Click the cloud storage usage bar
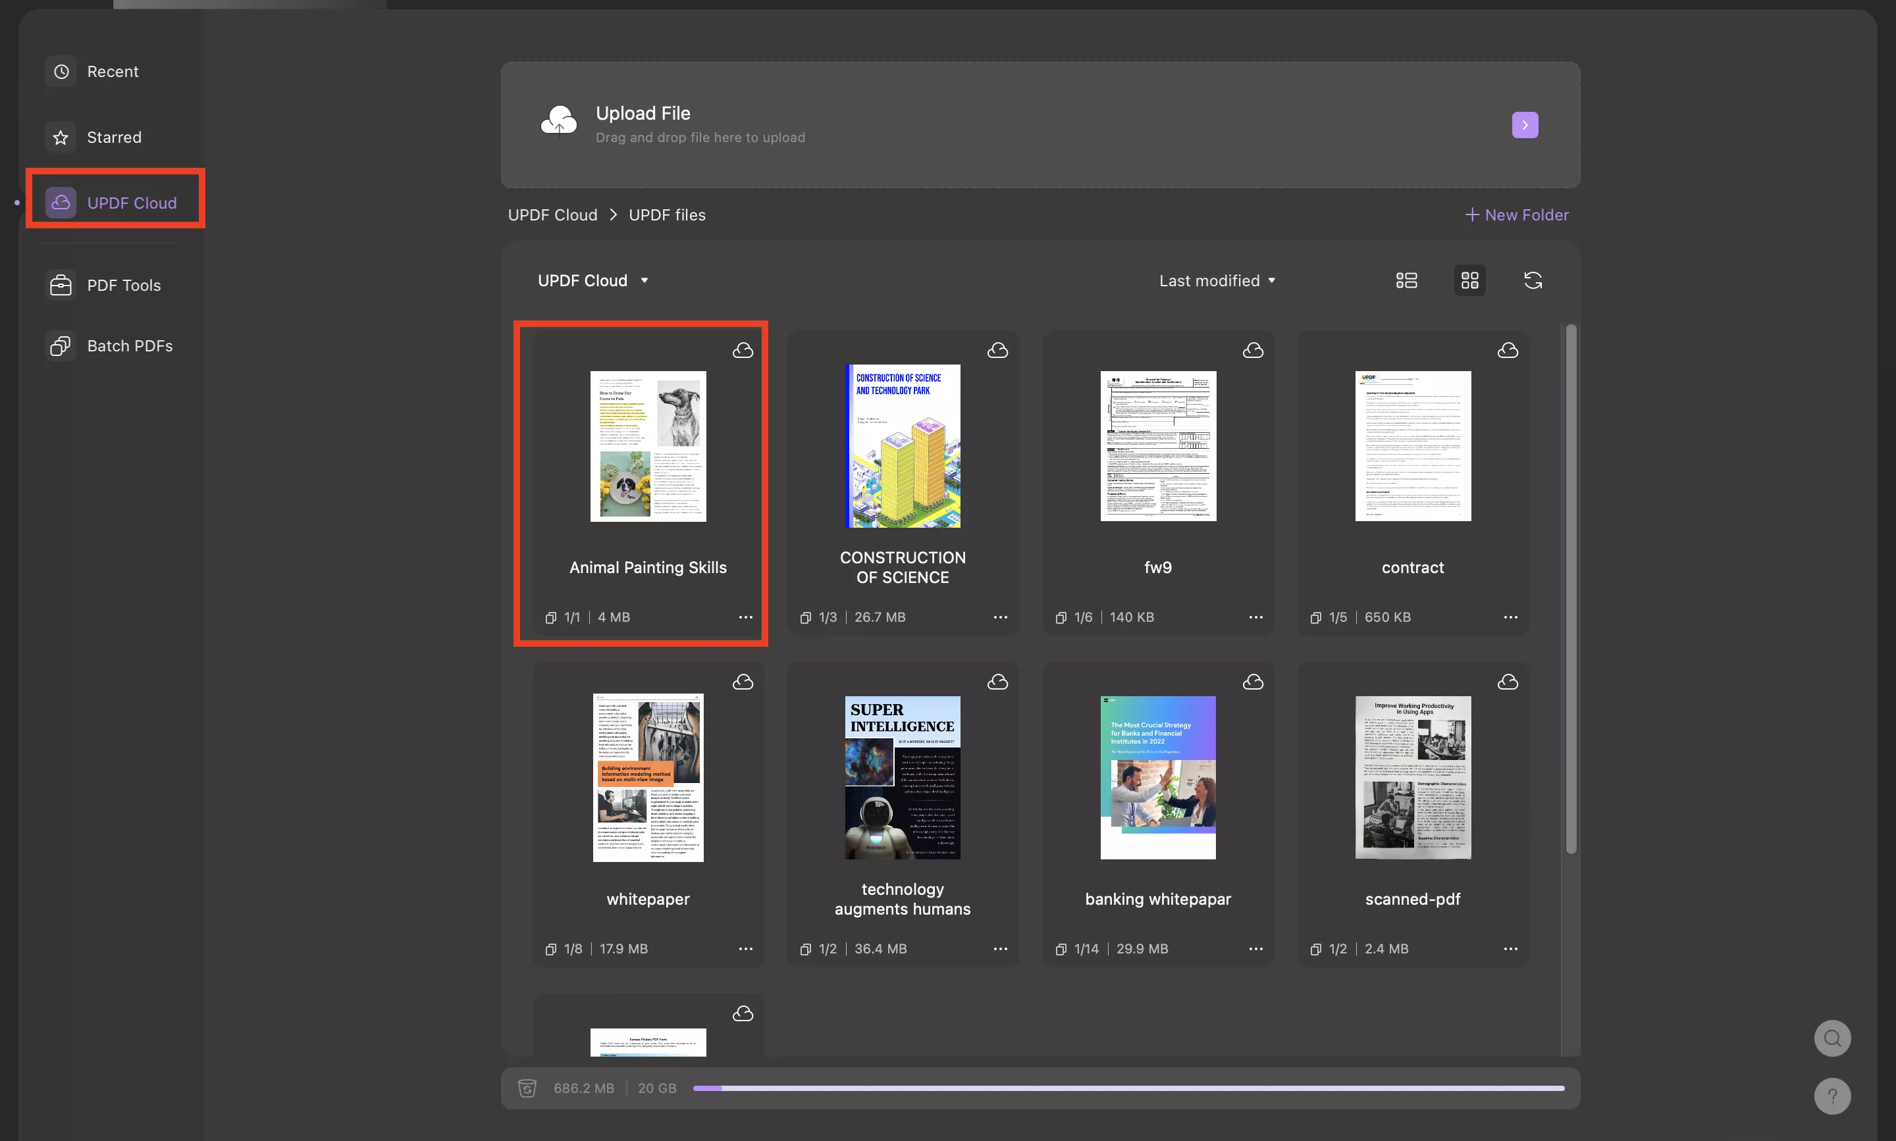 point(1128,1088)
